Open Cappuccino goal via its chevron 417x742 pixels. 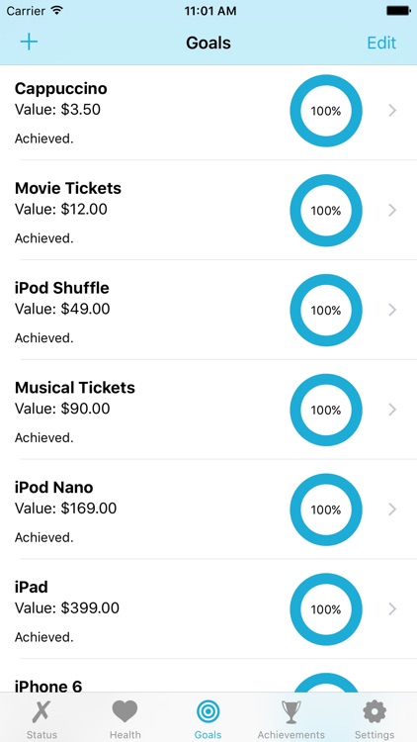point(392,111)
